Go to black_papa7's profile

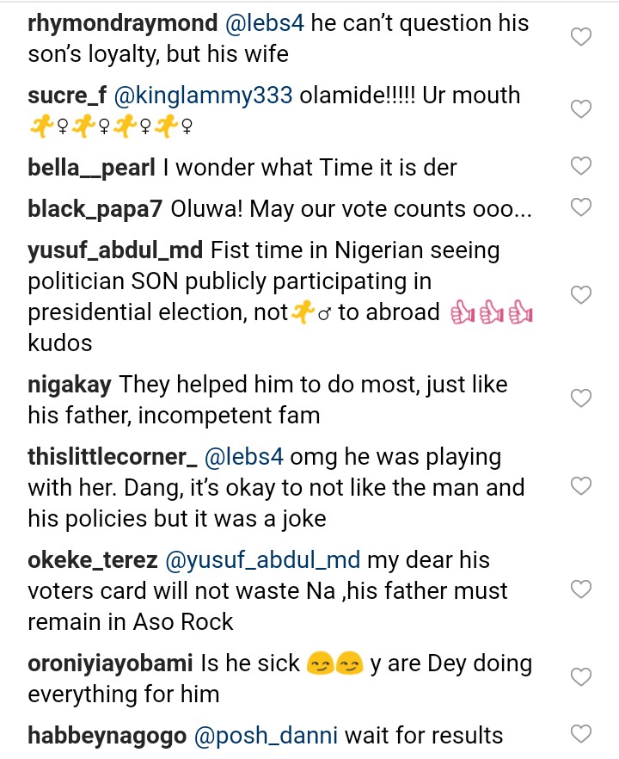95,208
